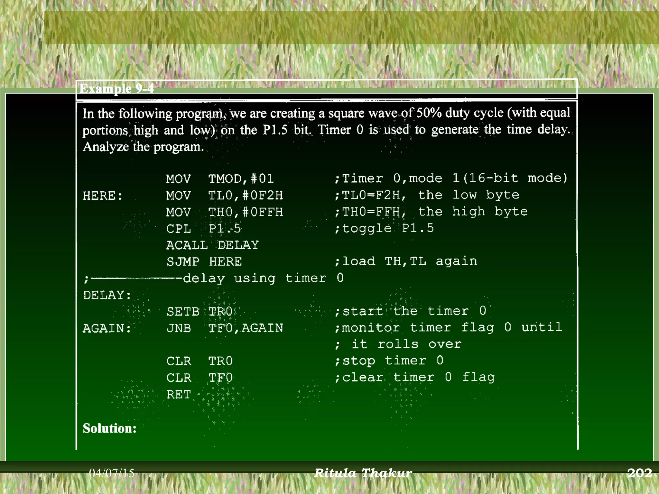Click the 'MOV TH0,#0FFH' instruction

pos(224,212)
